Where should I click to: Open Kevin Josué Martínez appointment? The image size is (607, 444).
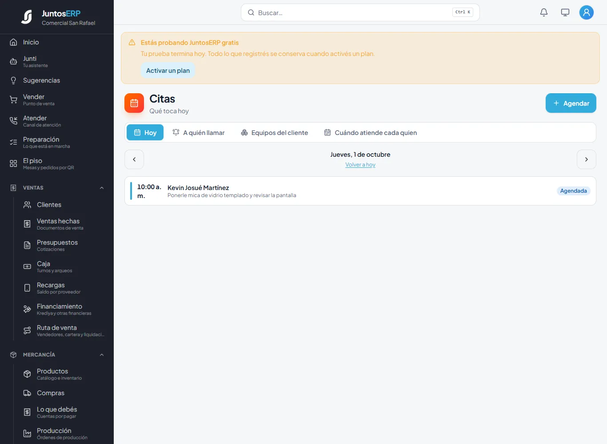(x=360, y=191)
